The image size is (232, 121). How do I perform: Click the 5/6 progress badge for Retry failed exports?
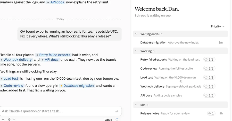click(209, 60)
